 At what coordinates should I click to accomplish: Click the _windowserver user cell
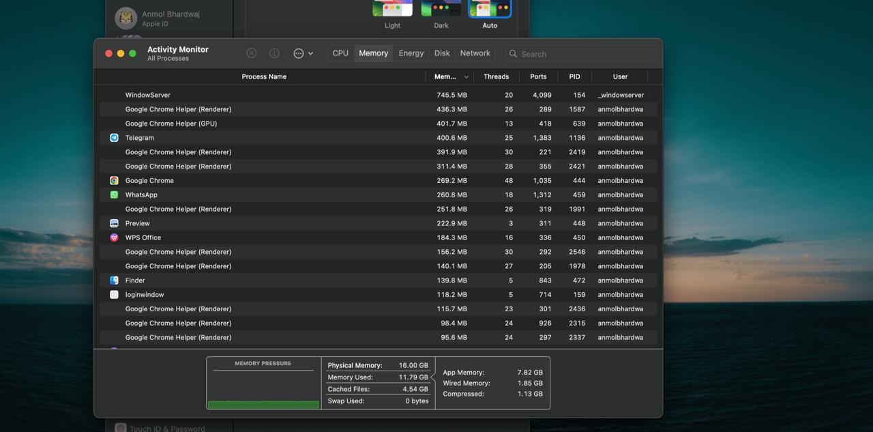(x=621, y=95)
